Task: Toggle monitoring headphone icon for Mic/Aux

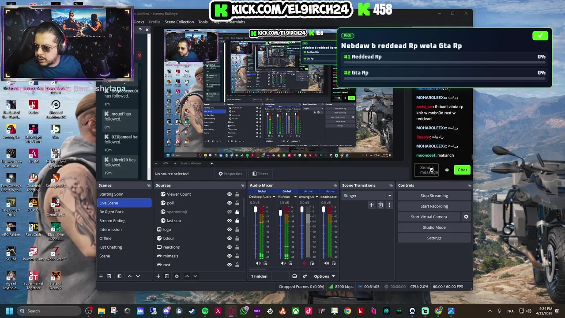Action: pyautogui.click(x=290, y=263)
